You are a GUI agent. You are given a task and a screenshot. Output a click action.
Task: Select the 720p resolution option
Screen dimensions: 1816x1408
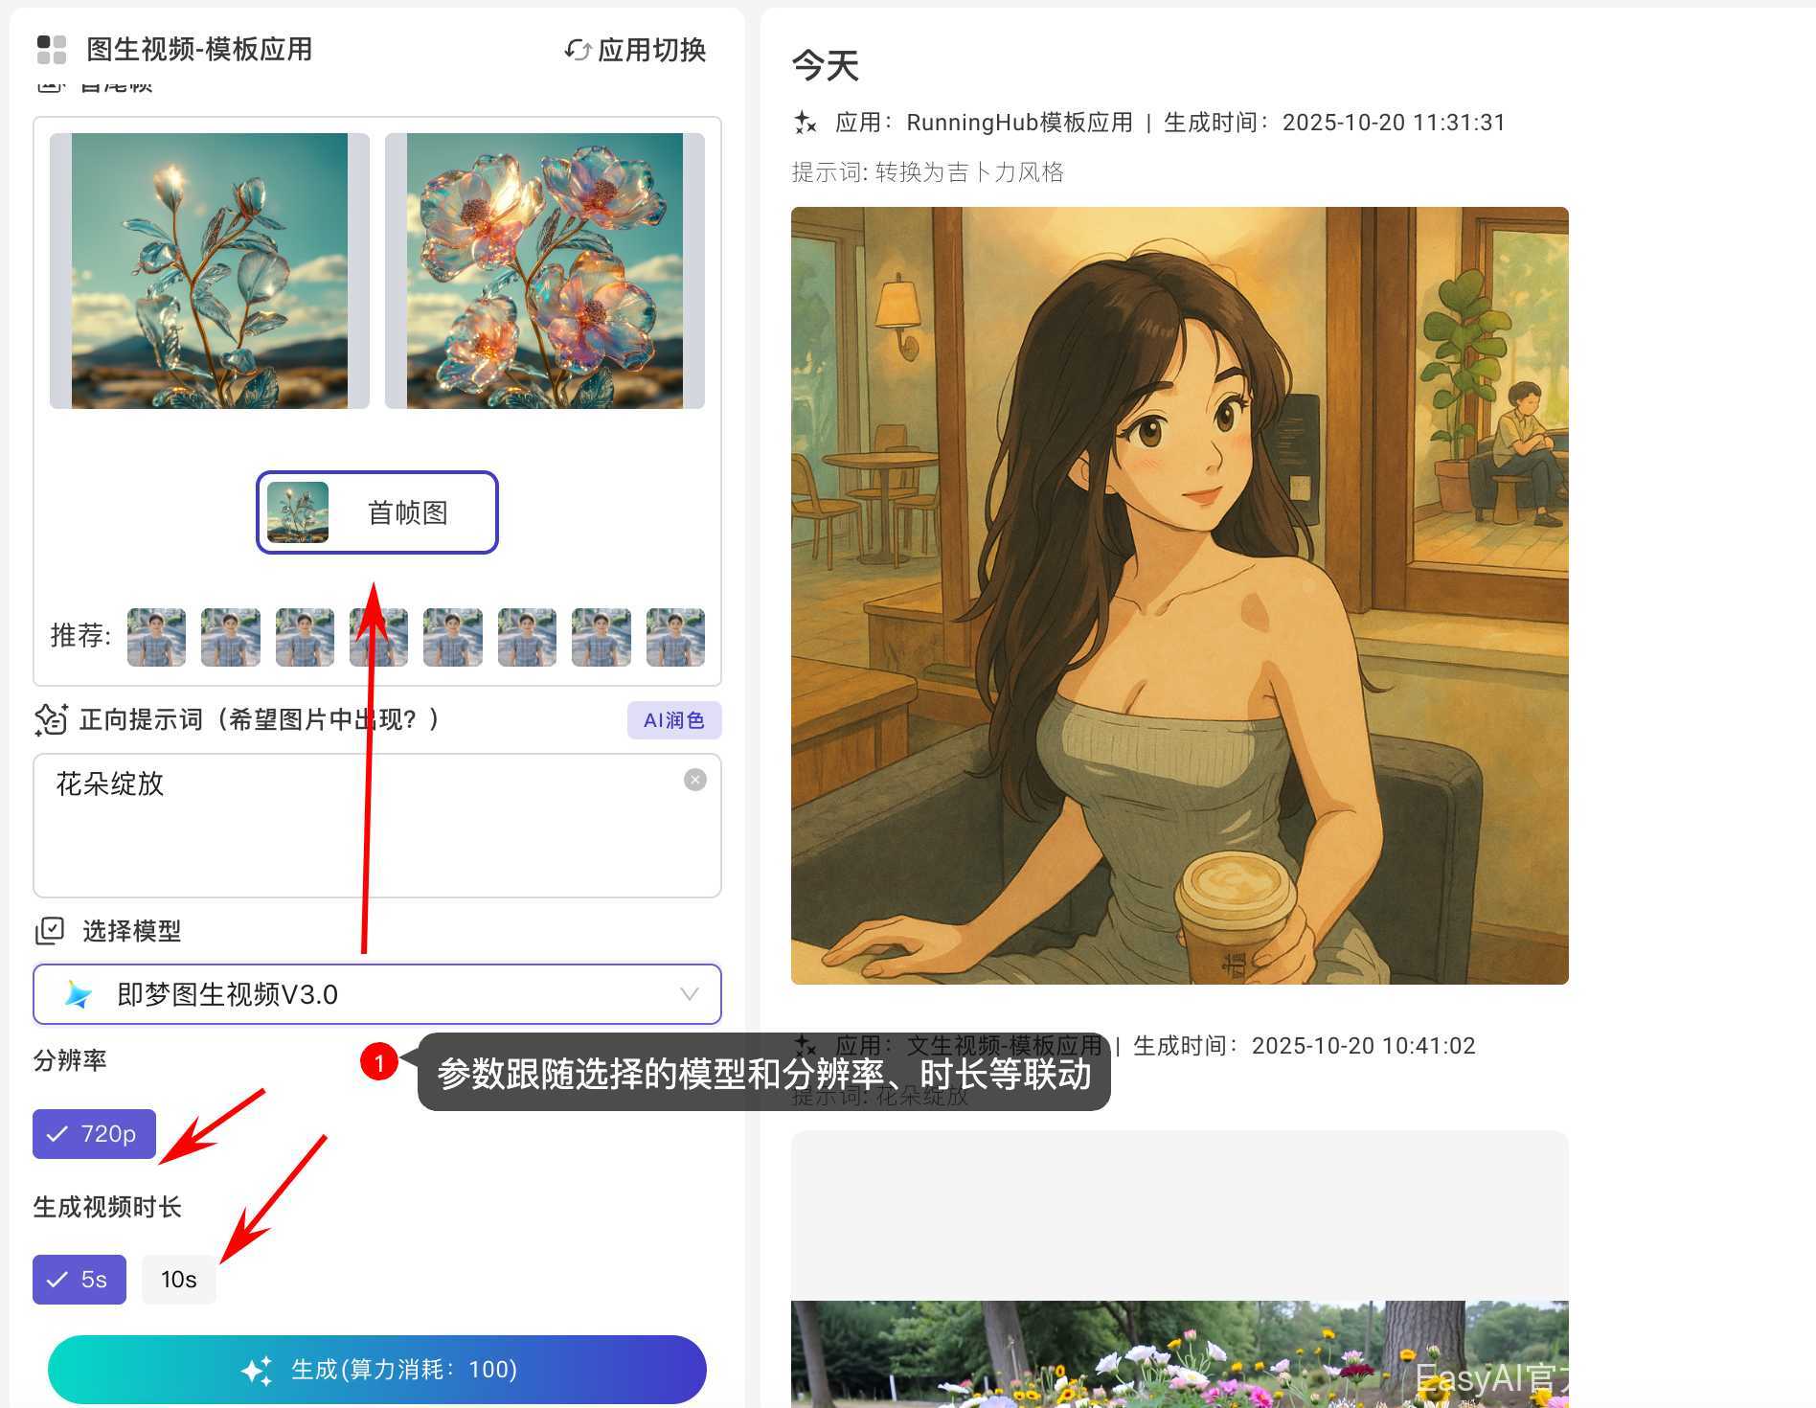pyautogui.click(x=94, y=1134)
